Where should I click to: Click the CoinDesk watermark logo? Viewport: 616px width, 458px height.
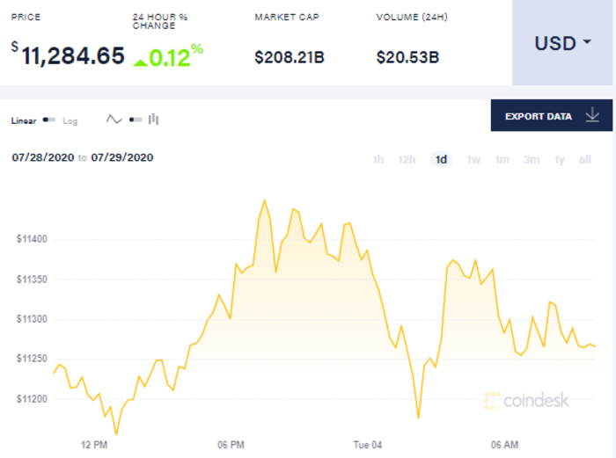(x=527, y=400)
